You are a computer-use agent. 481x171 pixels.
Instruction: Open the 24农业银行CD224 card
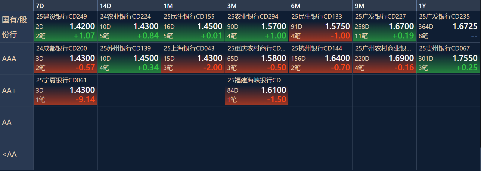(129, 26)
